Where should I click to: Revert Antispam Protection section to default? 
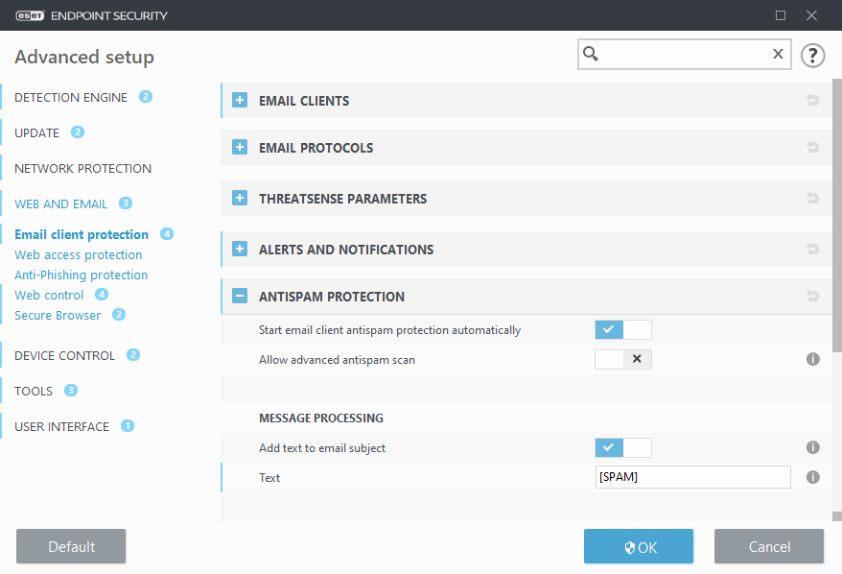point(812,296)
